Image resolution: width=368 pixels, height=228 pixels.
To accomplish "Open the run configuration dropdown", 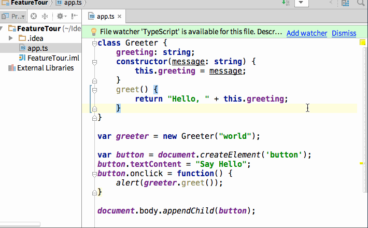I will 302,3.
